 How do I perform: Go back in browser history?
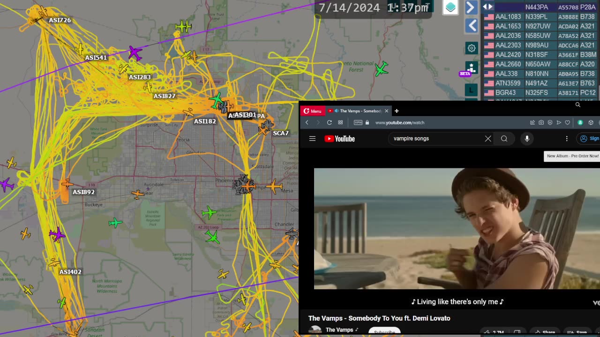click(x=307, y=123)
